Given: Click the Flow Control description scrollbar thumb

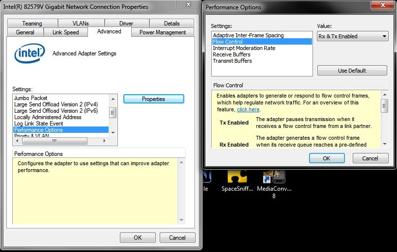Looking at the screenshot, I should (385, 106).
